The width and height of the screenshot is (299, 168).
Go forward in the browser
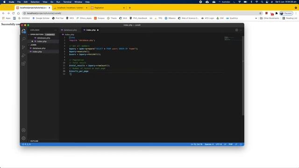[x=8, y=13]
